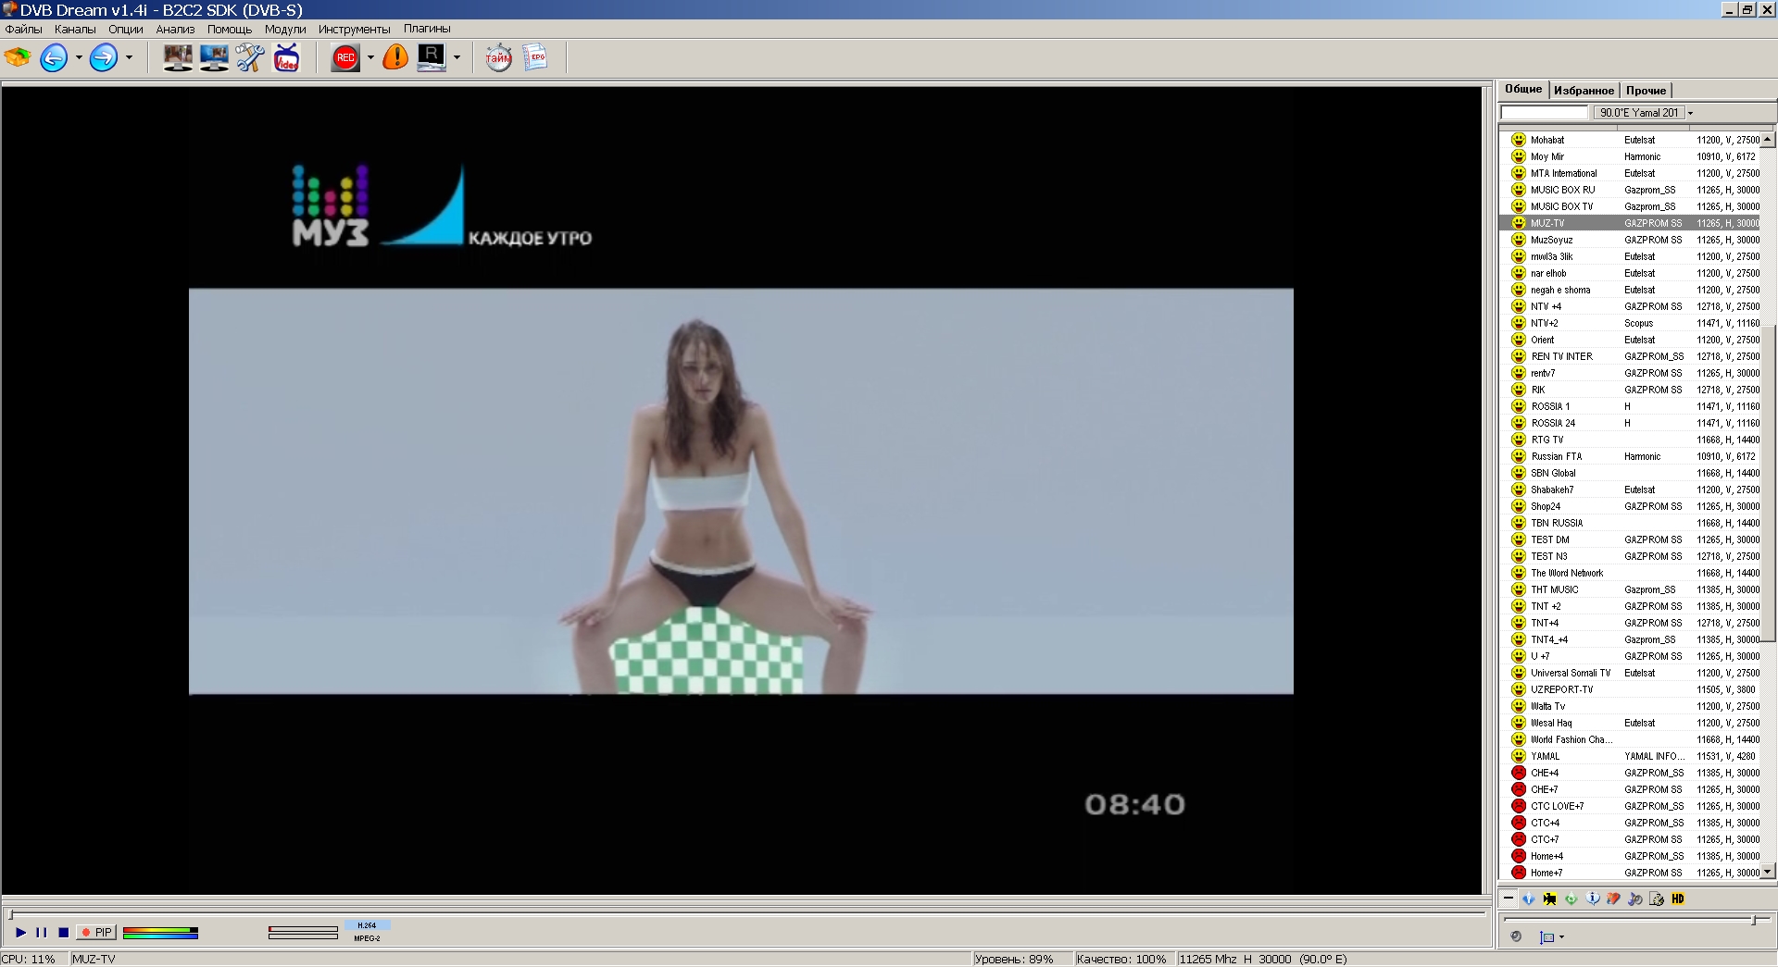Start recording with the REC button
The height and width of the screenshot is (967, 1778).
tap(345, 57)
